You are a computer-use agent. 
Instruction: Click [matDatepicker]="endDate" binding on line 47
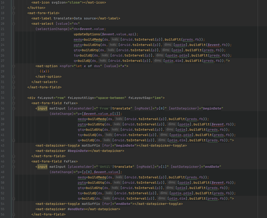pos(196,167)
